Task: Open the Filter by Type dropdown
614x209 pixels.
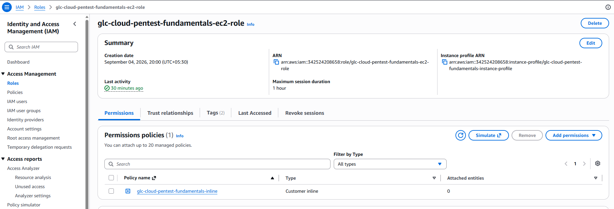Action: coord(390,164)
